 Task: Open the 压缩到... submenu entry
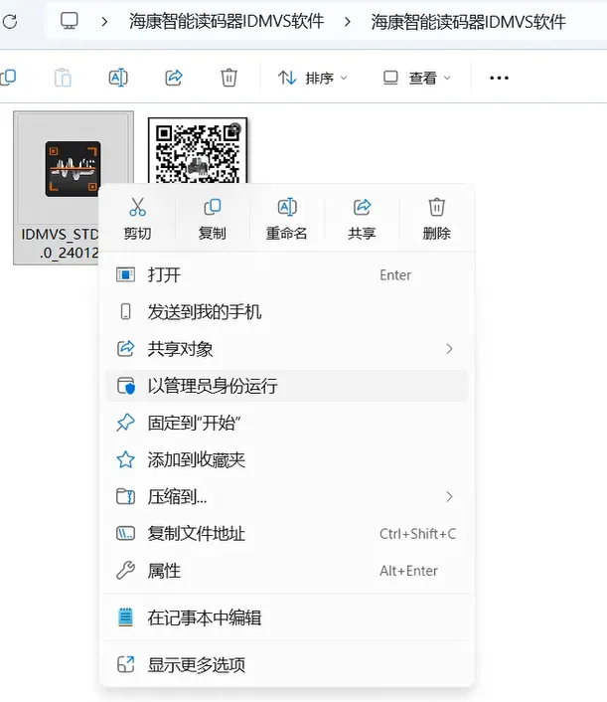pyautogui.click(x=287, y=496)
